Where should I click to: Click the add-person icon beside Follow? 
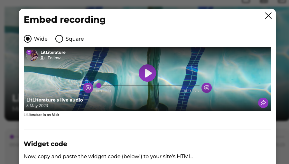(43, 58)
